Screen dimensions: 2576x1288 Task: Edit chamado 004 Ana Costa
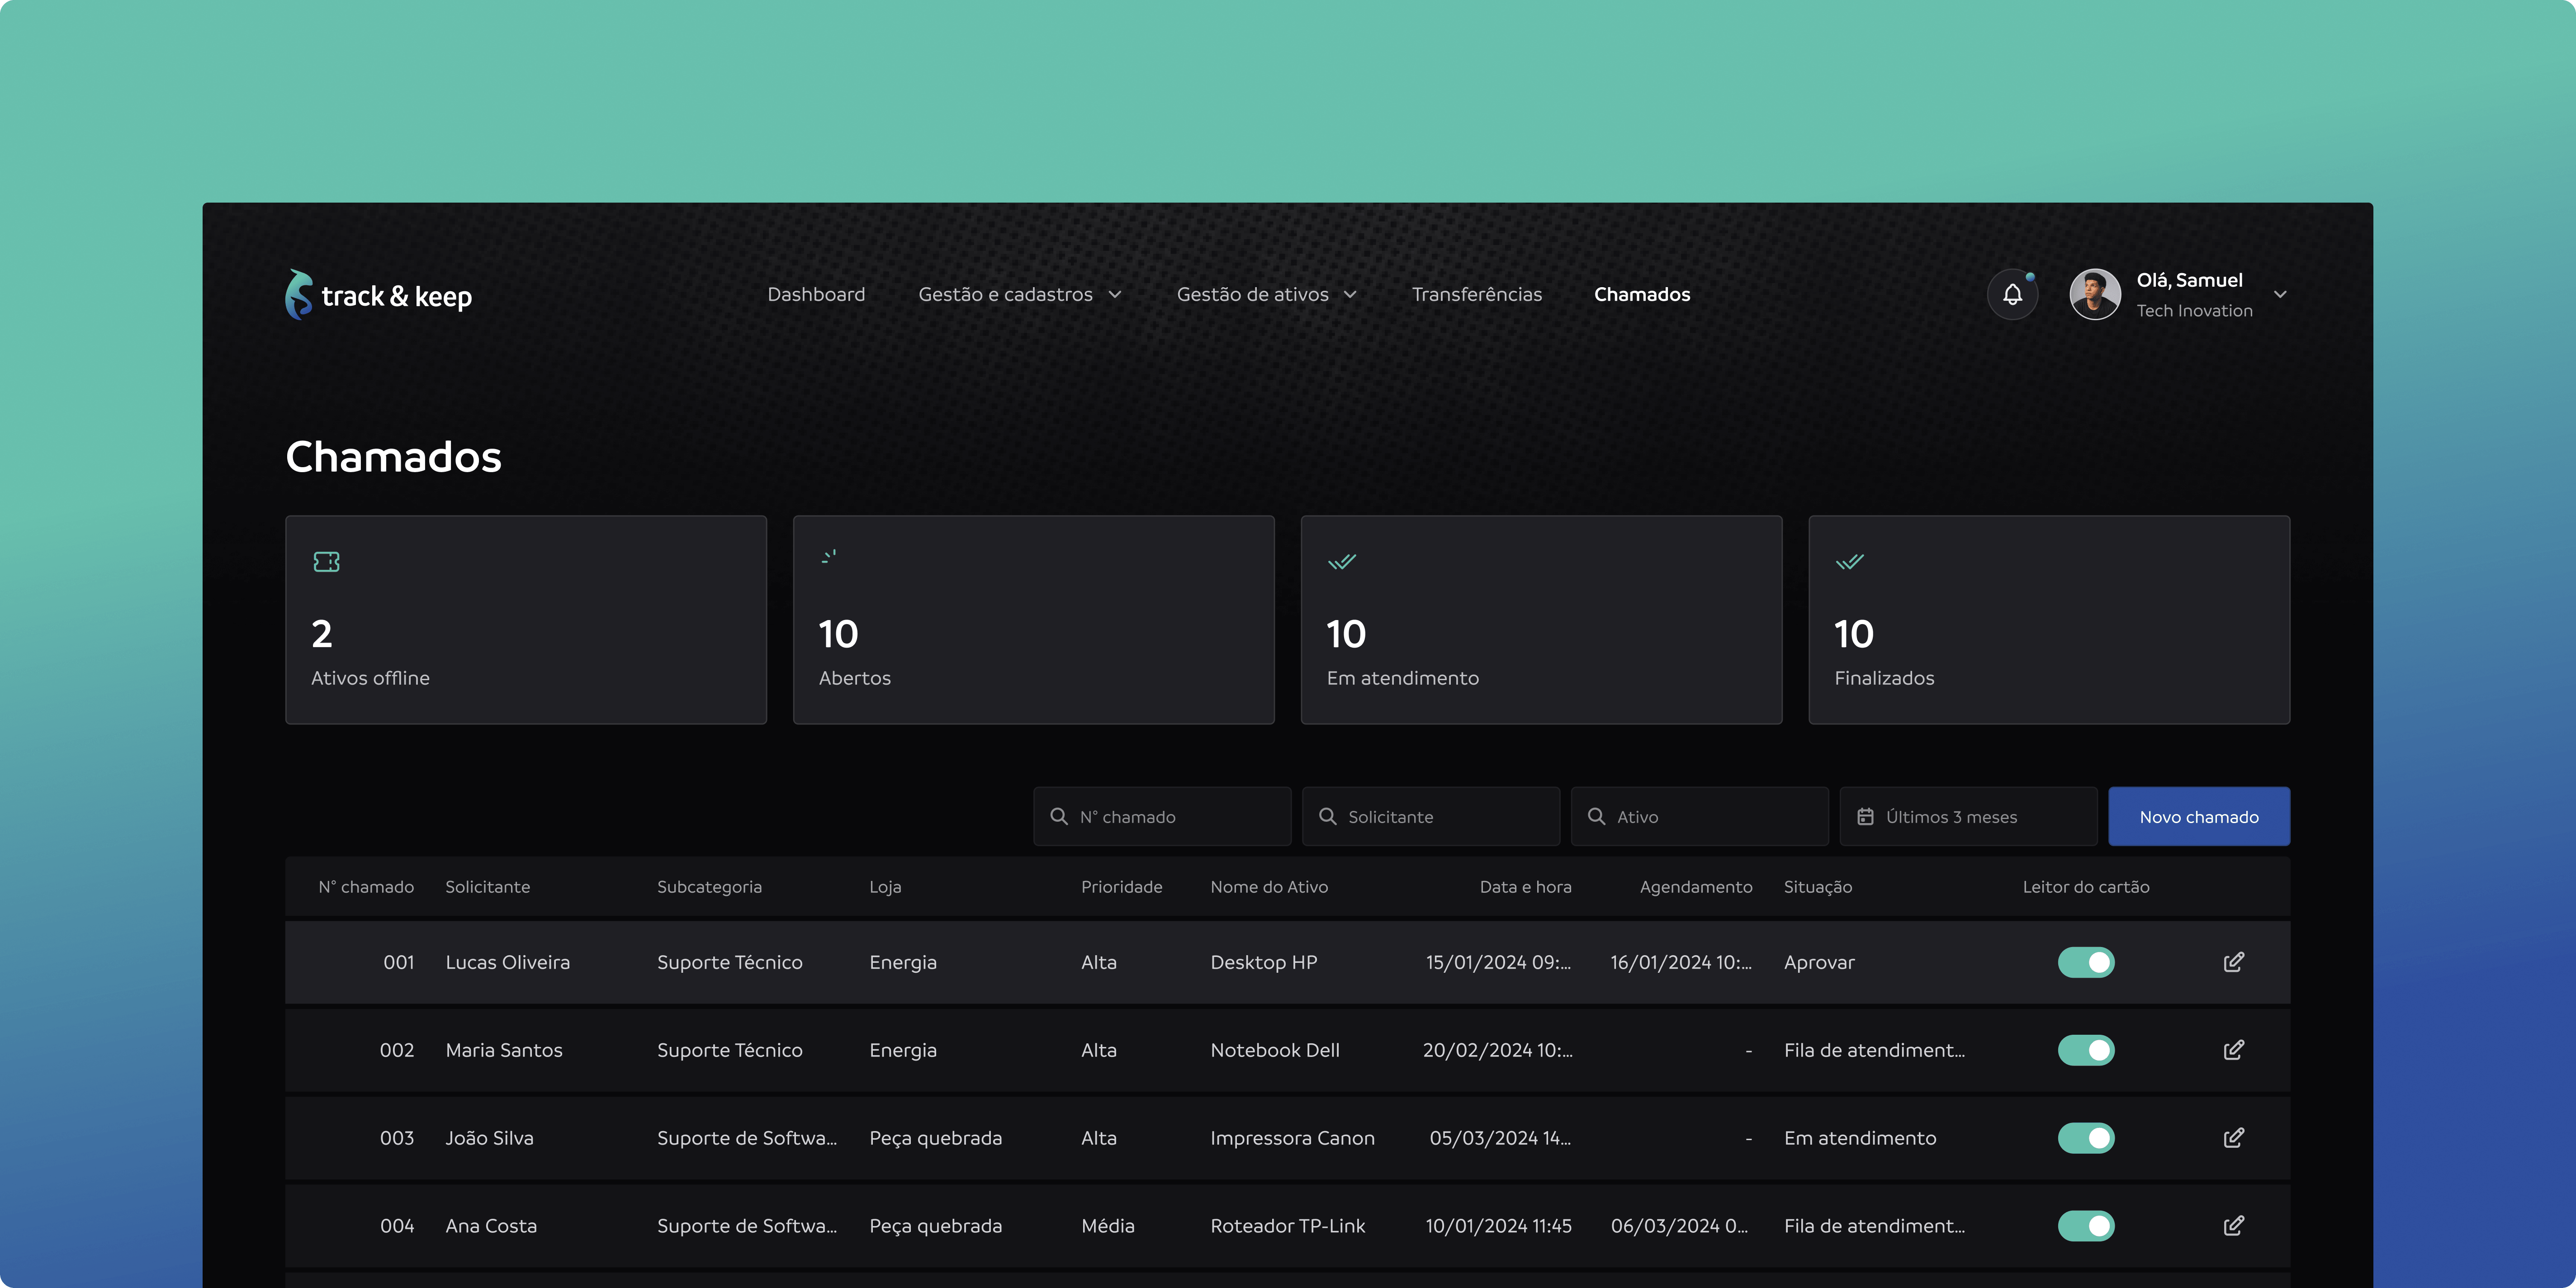tap(2233, 1226)
